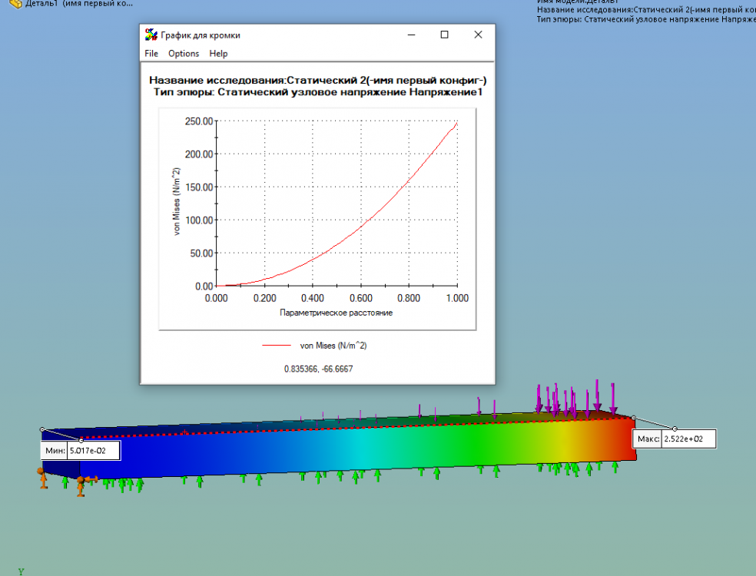Click the Деталь1 part icon in tree
This screenshot has height=576, width=756.
click(x=16, y=3)
